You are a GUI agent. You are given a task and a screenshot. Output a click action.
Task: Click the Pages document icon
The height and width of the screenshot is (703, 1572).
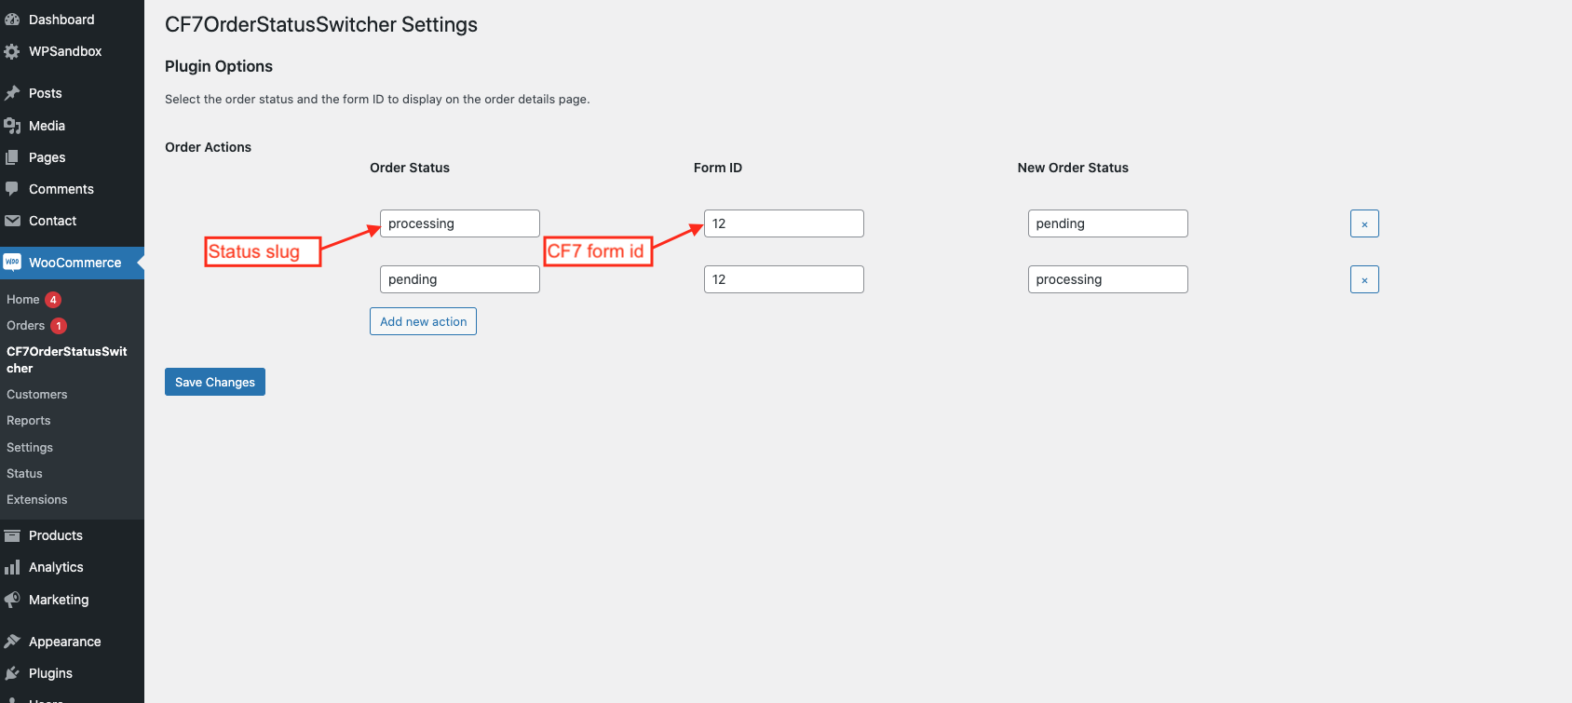[x=12, y=157]
